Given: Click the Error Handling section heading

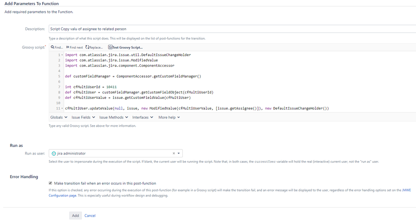Looking at the screenshot, I should click(x=24, y=177).
